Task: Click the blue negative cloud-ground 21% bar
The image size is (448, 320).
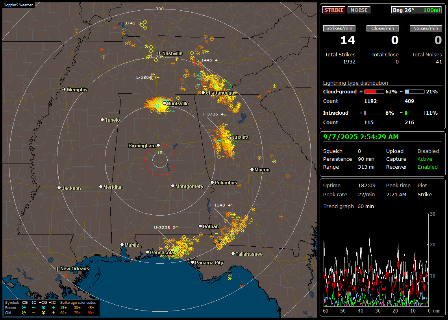Action: pos(415,92)
